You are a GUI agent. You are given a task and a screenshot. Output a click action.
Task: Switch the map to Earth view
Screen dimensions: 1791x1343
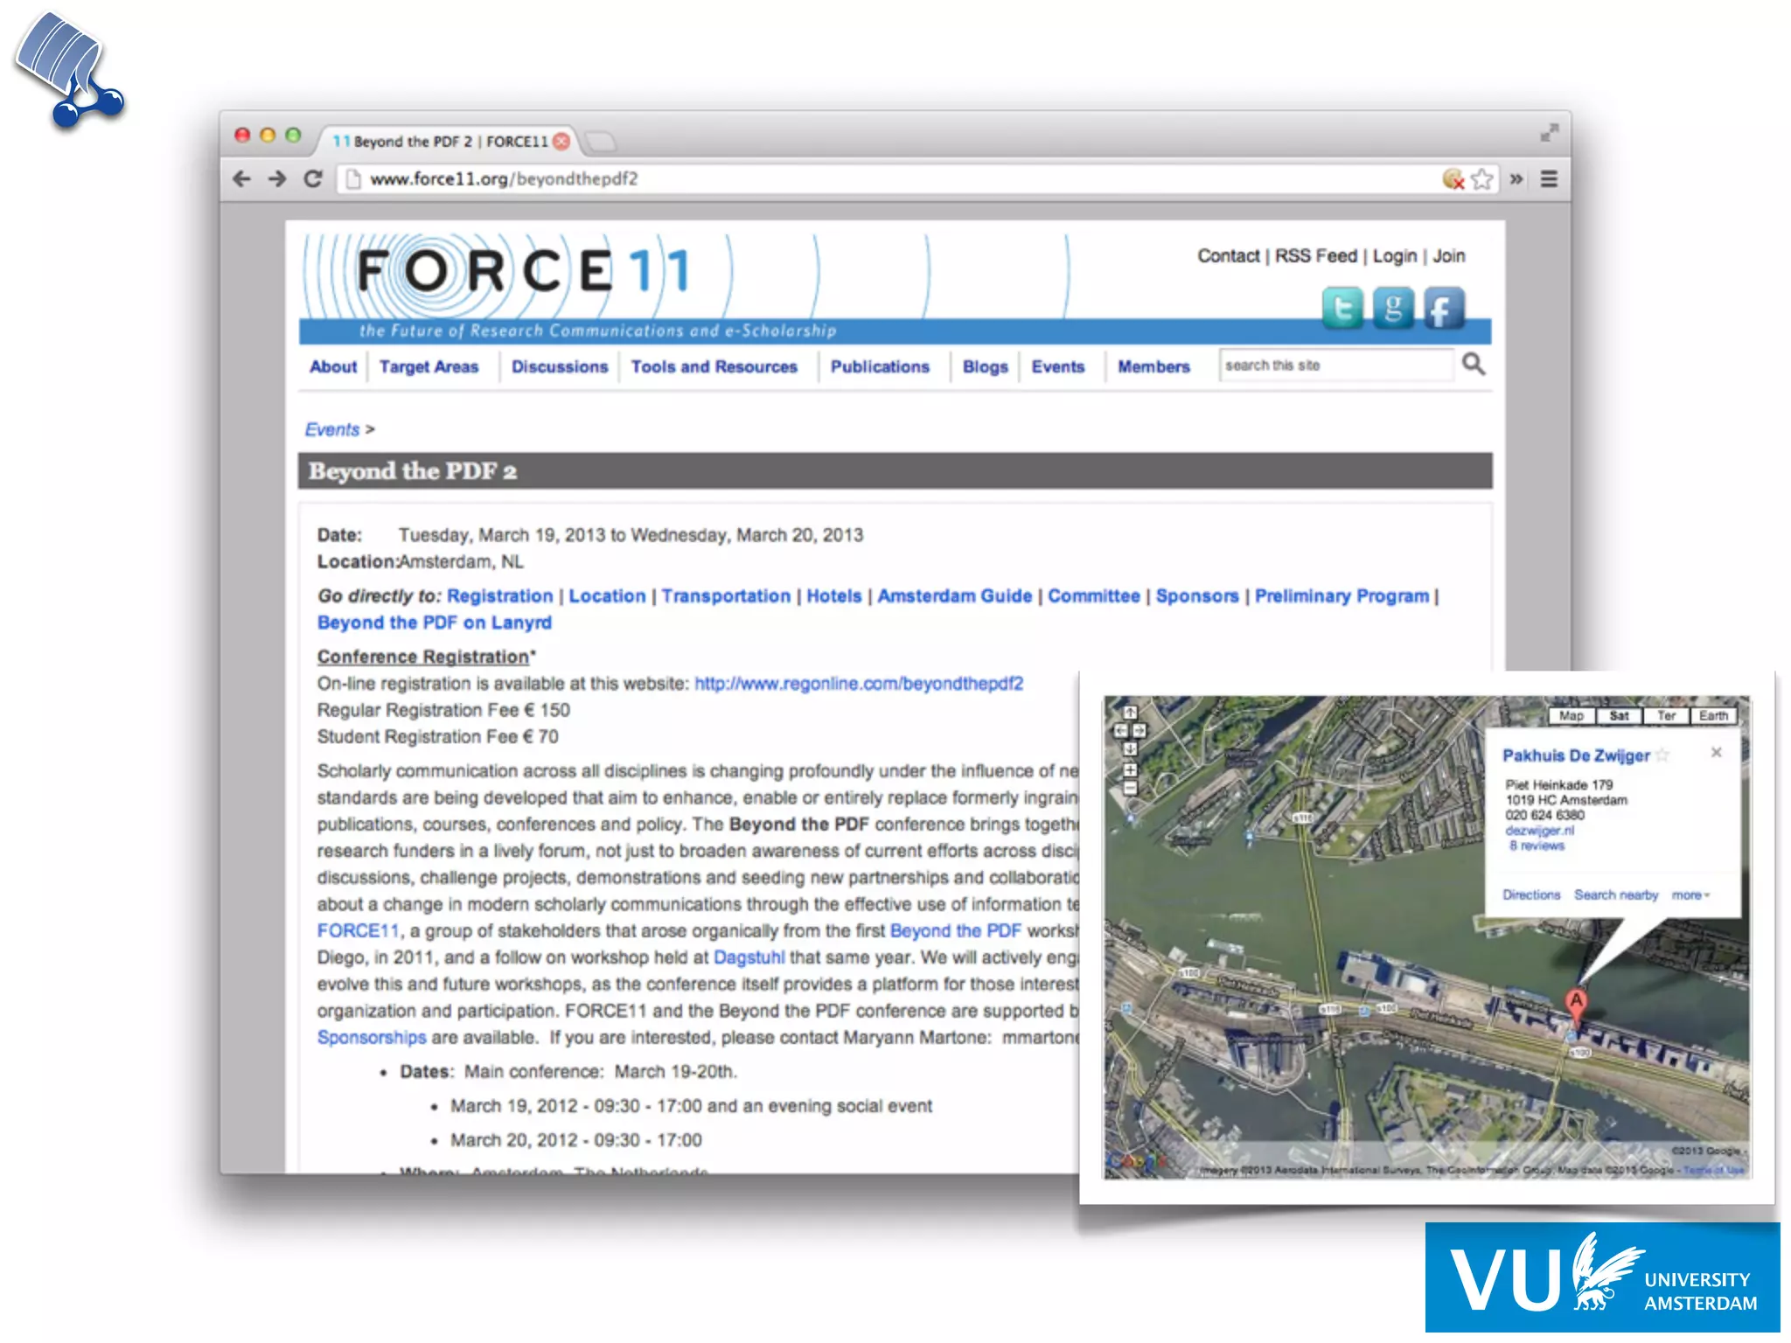point(1712,716)
